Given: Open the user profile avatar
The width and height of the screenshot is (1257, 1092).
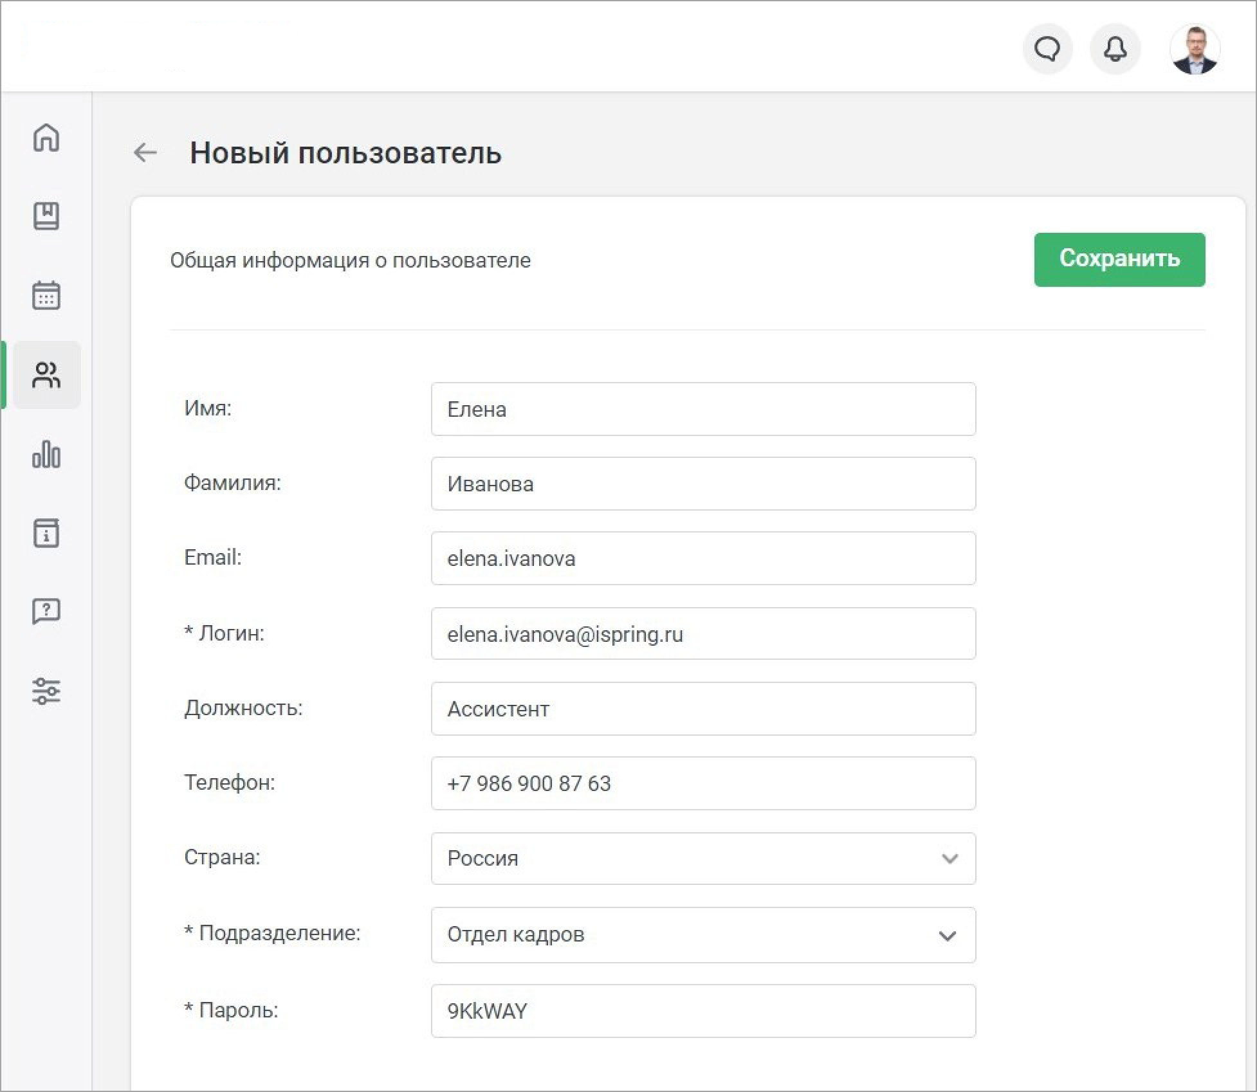Looking at the screenshot, I should [1195, 50].
